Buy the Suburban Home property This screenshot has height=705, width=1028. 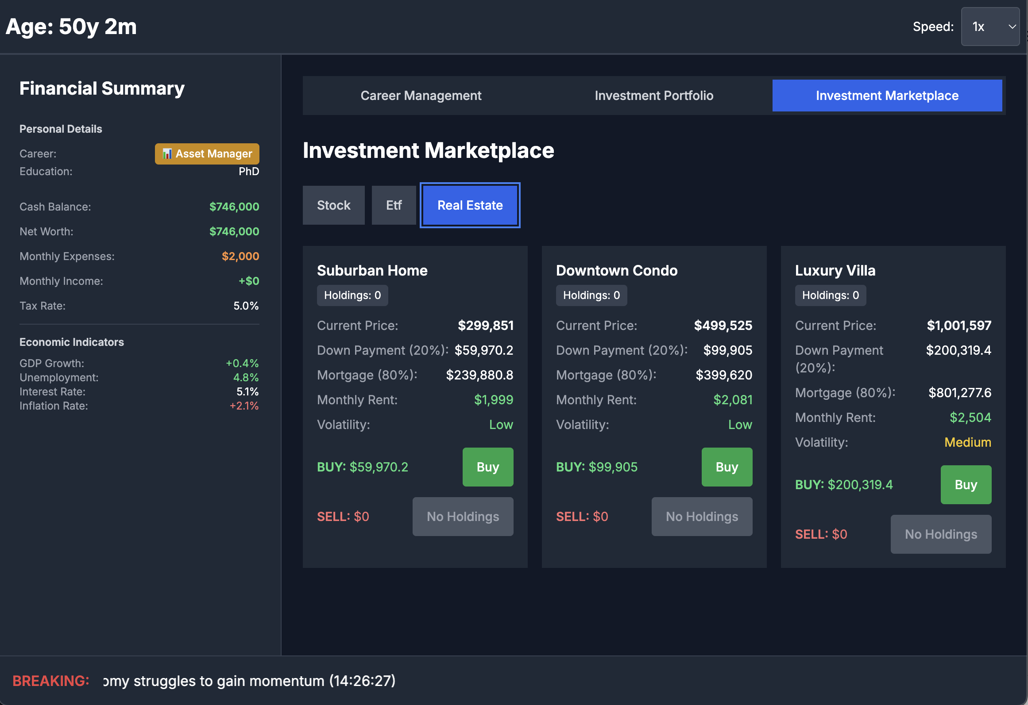coord(487,467)
